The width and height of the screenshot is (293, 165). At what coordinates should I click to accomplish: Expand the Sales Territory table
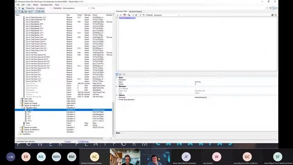[x=20, y=101]
